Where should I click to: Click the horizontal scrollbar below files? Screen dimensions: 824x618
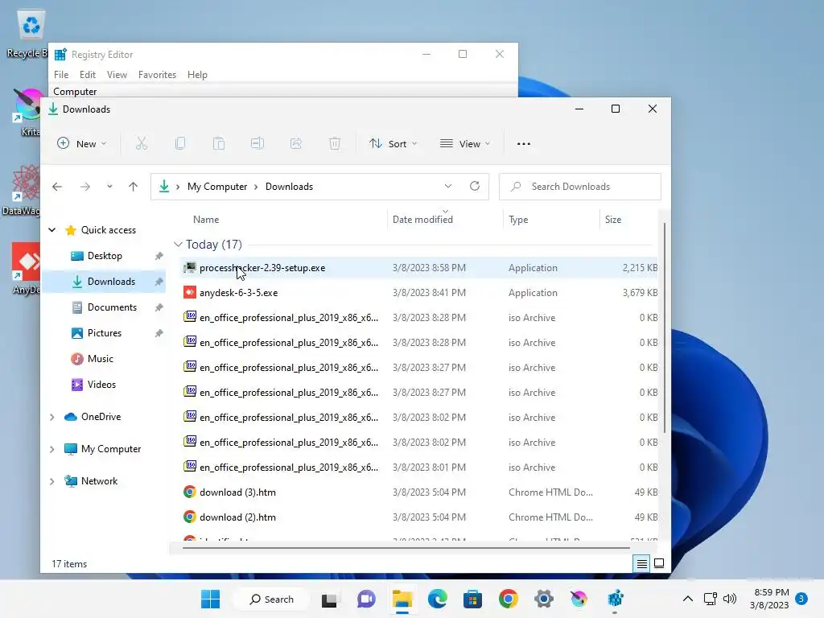(406, 547)
